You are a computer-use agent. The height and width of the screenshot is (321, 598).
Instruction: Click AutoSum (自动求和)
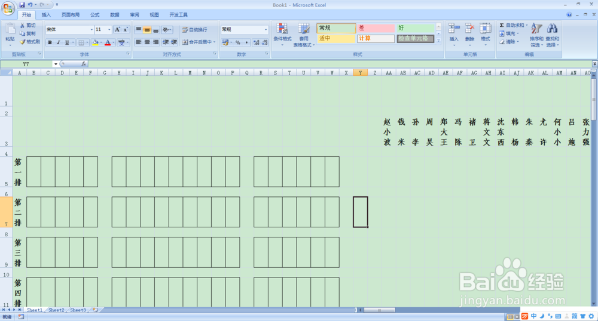[x=513, y=25]
